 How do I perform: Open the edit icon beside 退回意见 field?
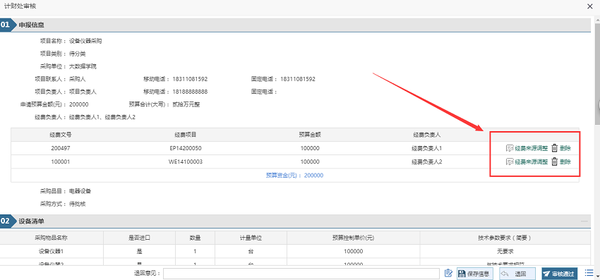[x=448, y=274]
